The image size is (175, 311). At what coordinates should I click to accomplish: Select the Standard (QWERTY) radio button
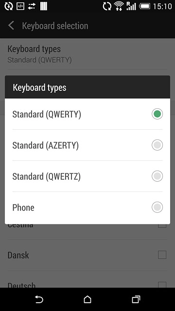[x=157, y=114]
